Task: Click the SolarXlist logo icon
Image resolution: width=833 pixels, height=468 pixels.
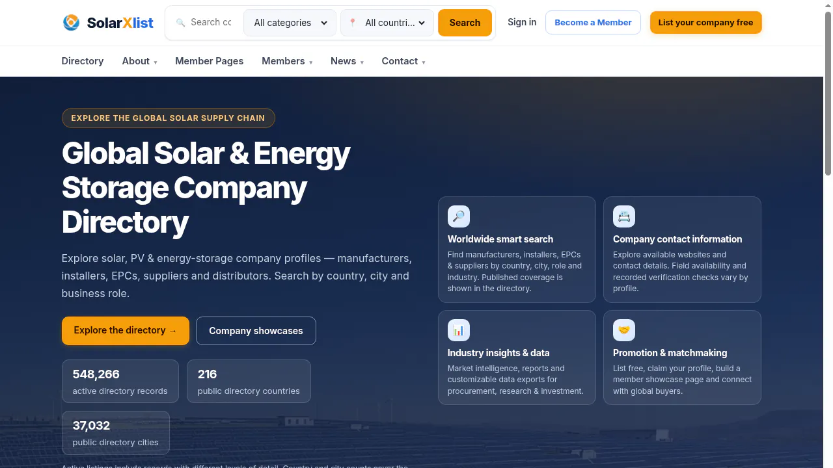Action: point(71,23)
